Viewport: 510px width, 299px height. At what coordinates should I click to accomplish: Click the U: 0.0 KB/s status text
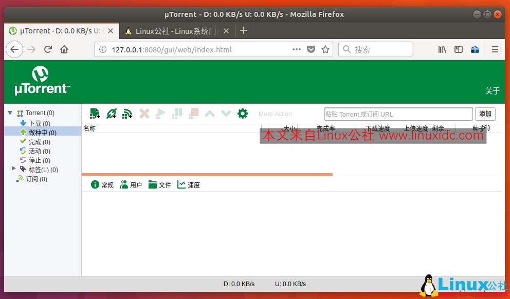[290, 284]
